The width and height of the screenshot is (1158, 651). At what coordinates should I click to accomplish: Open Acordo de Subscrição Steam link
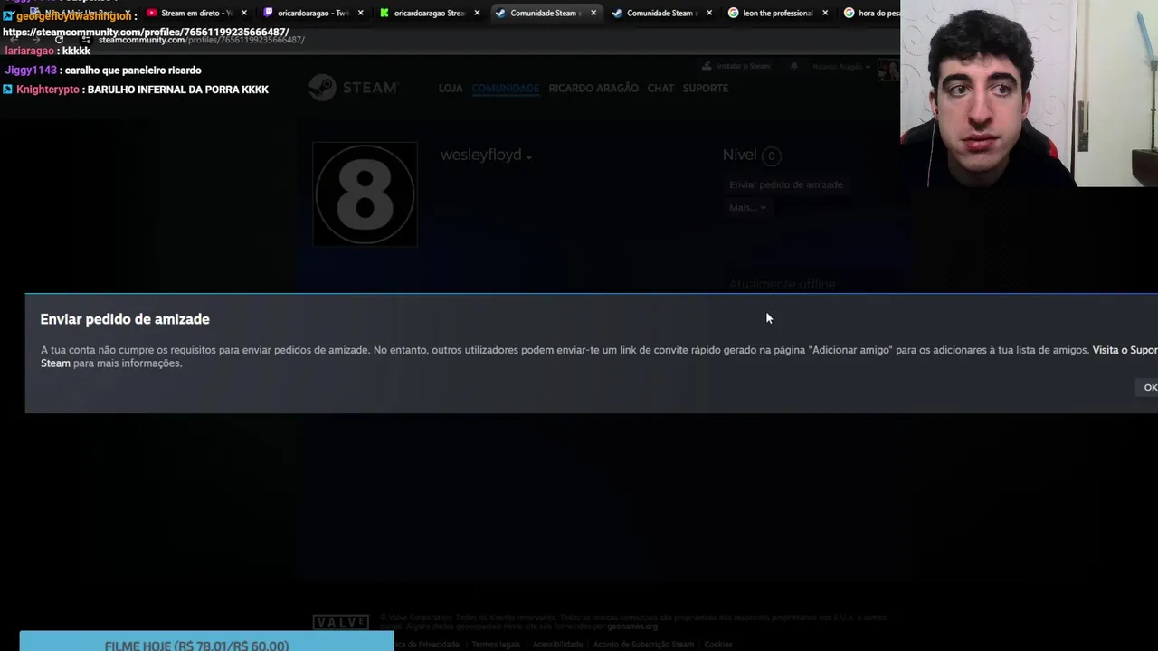coord(643,645)
